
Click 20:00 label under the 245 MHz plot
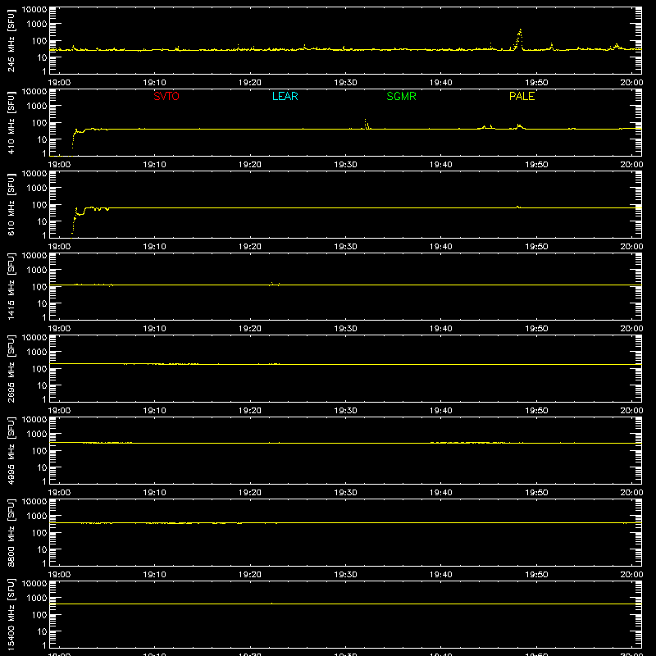click(x=631, y=83)
